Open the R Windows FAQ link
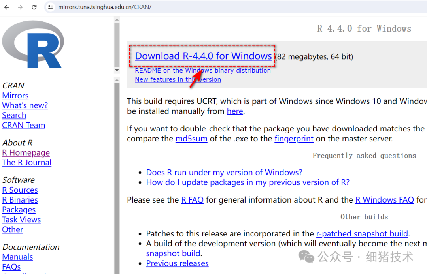 pos(384,200)
